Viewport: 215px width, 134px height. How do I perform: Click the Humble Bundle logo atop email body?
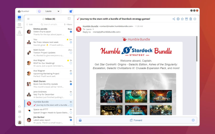pyautogui.click(x=136, y=39)
